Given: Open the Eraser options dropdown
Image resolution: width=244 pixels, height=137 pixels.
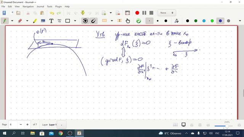Looking at the screenshot, I should (x=27, y=21).
